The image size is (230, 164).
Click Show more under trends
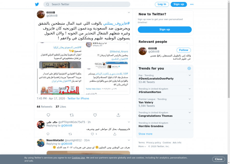[x=145, y=134]
